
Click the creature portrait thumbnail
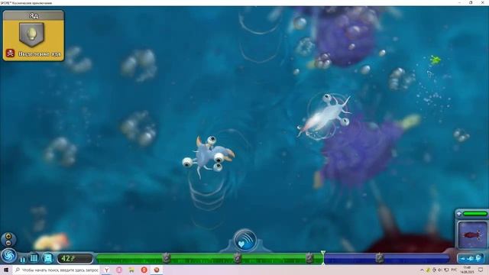472,235
